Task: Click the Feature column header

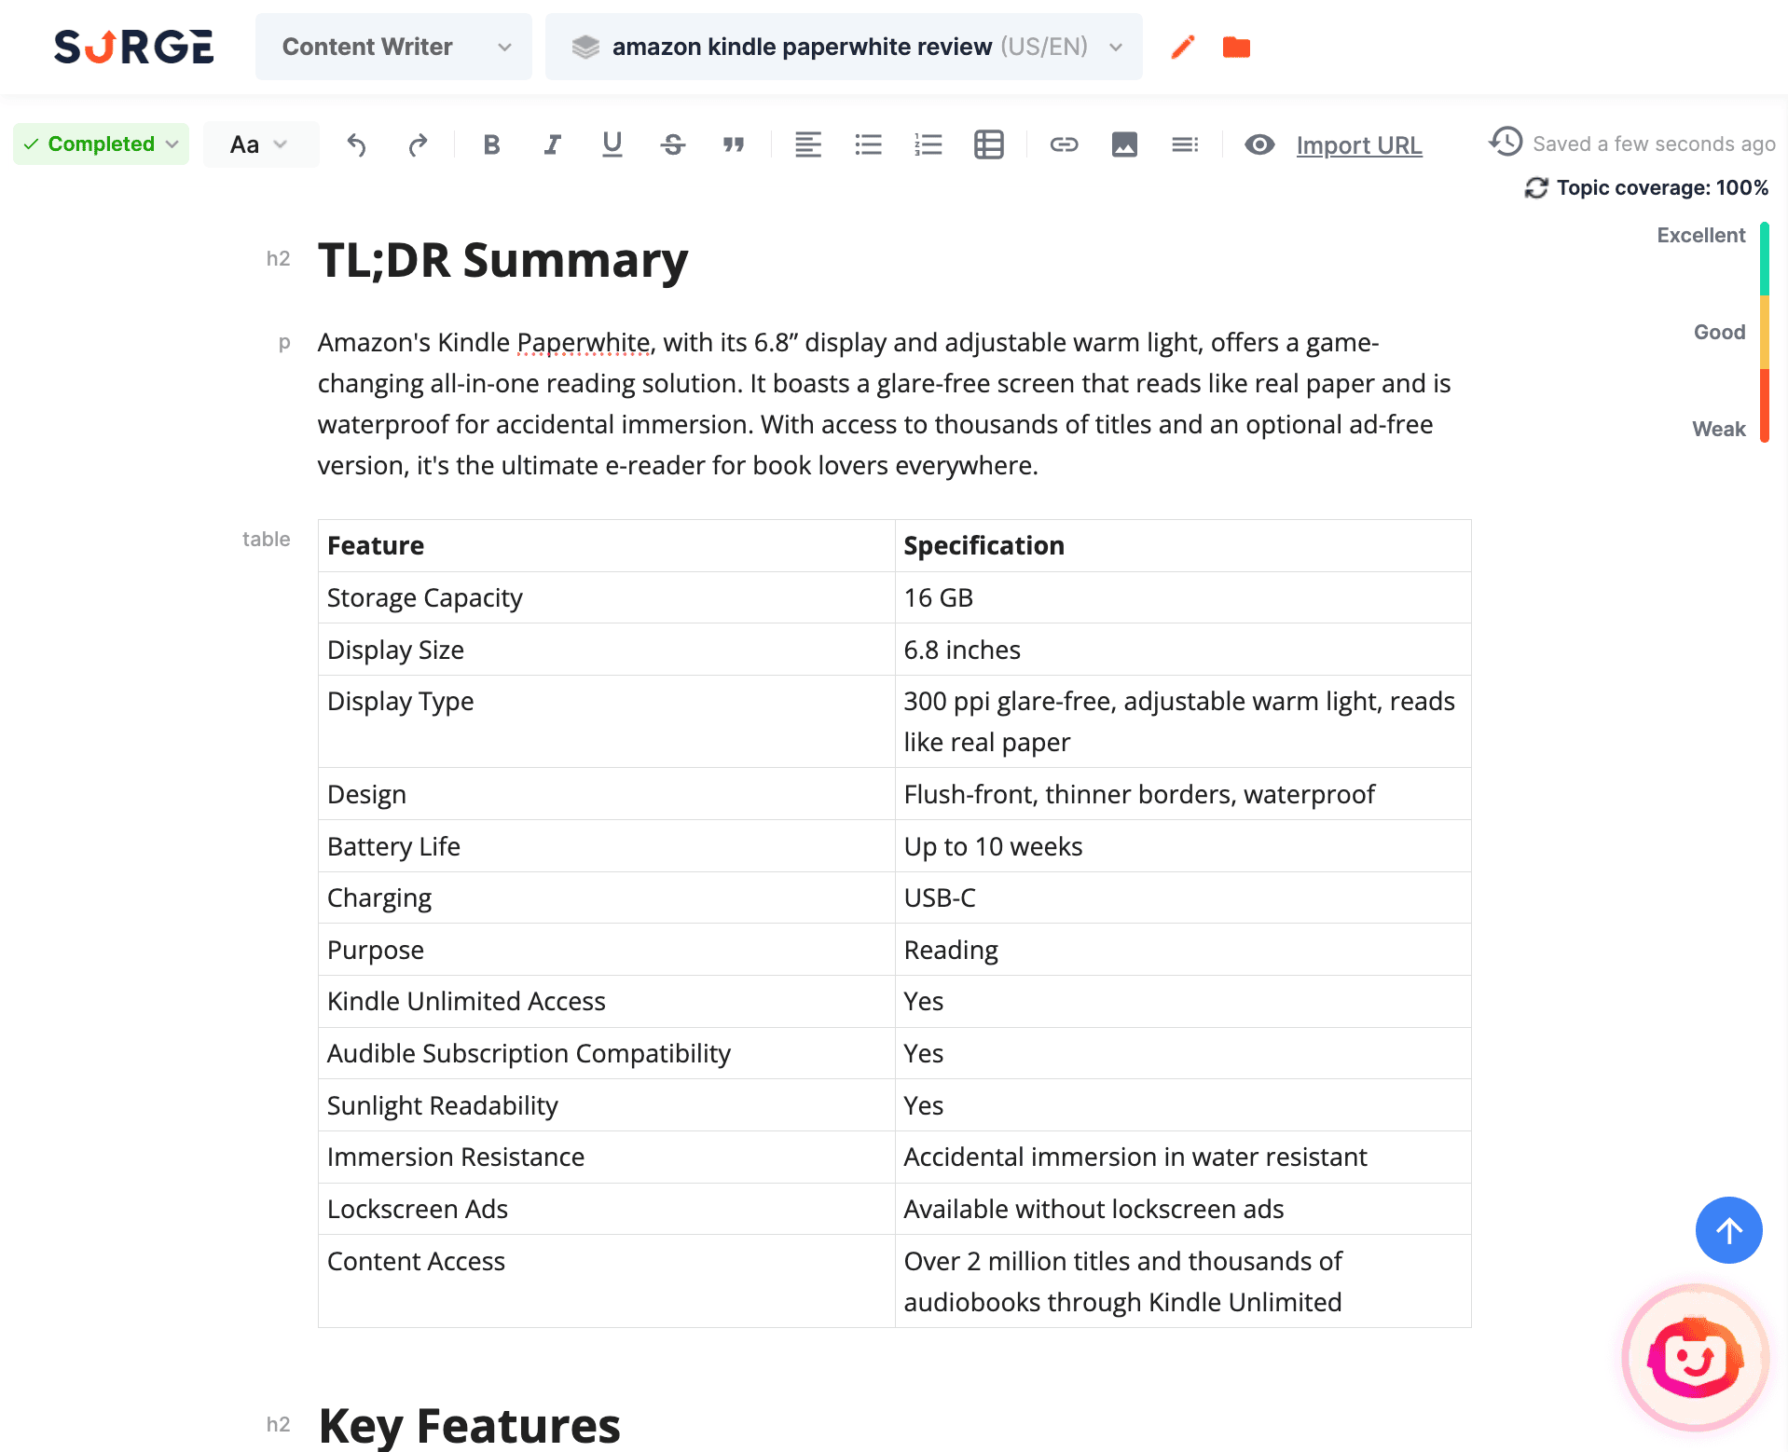Action: pos(606,546)
